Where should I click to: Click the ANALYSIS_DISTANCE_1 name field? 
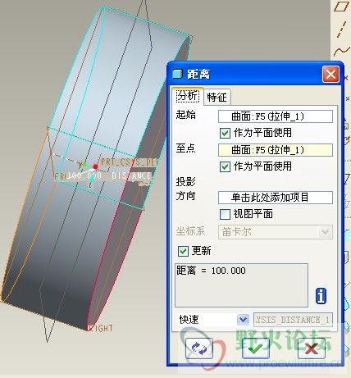(293, 320)
